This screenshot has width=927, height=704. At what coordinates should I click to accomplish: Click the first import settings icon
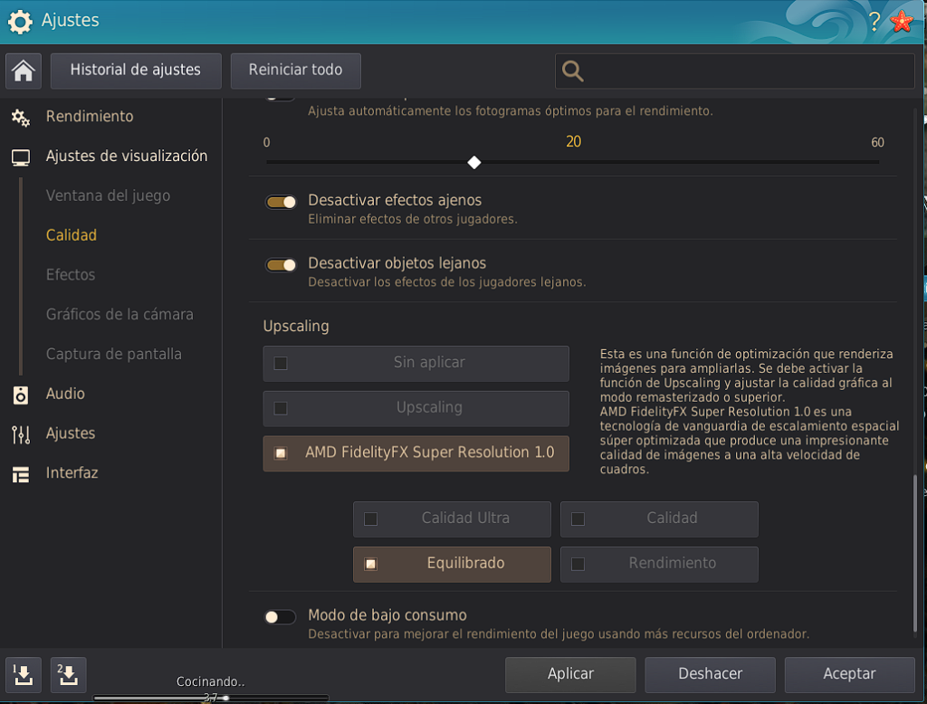24,674
